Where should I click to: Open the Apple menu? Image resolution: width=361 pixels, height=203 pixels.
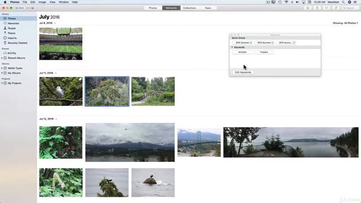(5, 2)
